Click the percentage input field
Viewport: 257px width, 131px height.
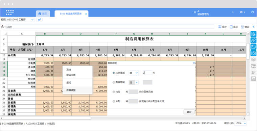pyautogui.click(x=147, y=73)
